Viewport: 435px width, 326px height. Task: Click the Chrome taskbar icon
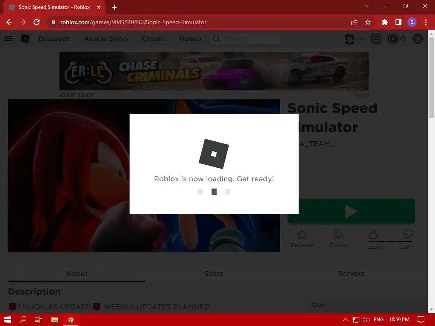click(71, 320)
